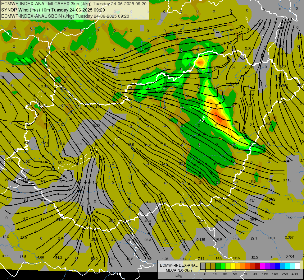Click the dark red legend swatch near 90
The height and width of the screenshot is (280, 304).
click(x=258, y=266)
